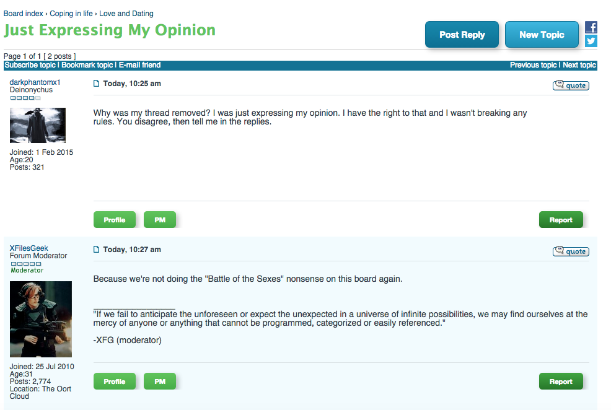Share topic via Facebook icon
The width and height of the screenshot is (611, 410).
(x=591, y=27)
